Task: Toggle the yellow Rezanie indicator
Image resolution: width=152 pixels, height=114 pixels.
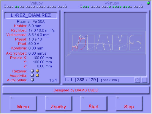Action: coord(37,71)
